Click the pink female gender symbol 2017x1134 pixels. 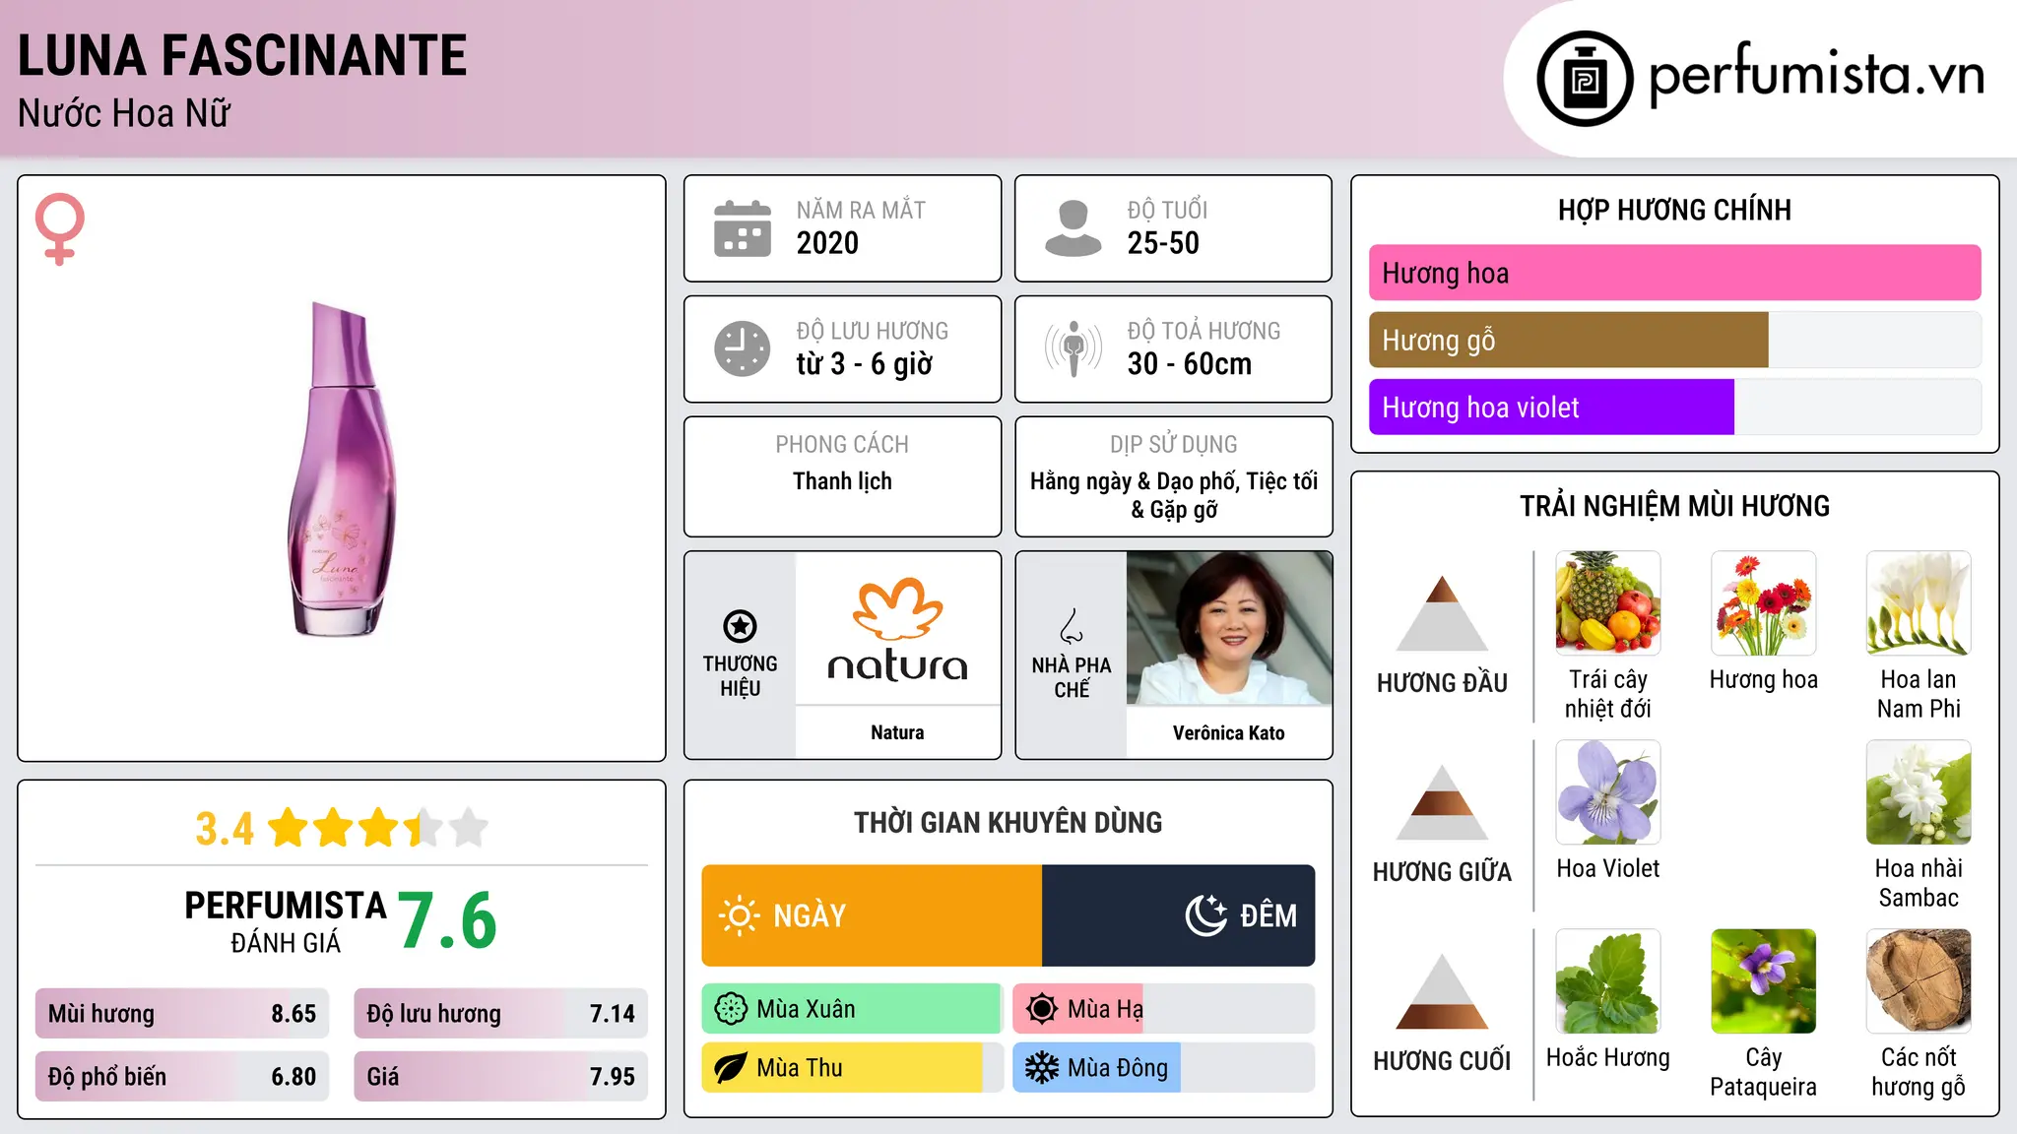tap(59, 228)
